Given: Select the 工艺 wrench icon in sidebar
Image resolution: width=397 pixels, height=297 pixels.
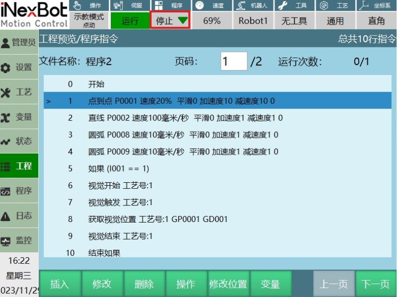Looking at the screenshot, I should 6,92.
